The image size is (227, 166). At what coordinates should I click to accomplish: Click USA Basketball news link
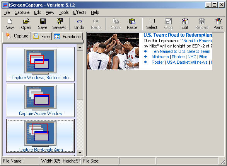tap(187, 62)
